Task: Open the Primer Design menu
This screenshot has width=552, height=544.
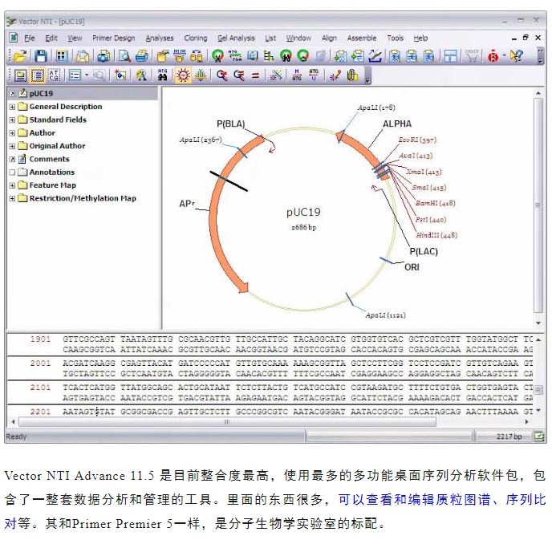Action: click(x=114, y=38)
